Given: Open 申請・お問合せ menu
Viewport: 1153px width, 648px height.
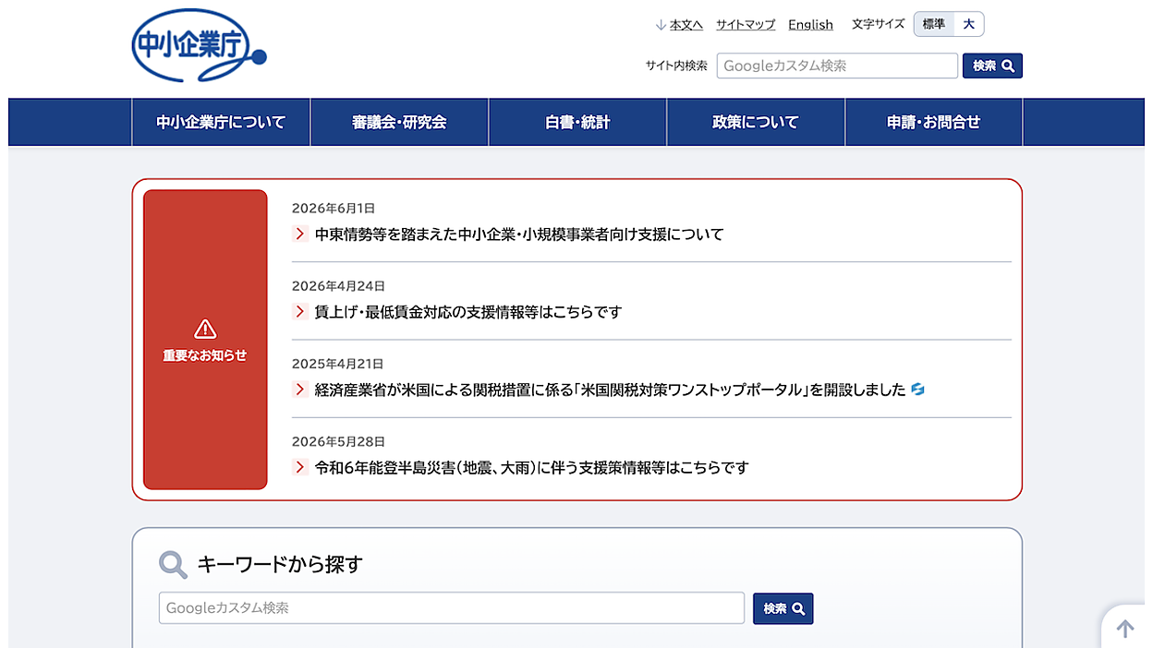Looking at the screenshot, I should pos(934,122).
